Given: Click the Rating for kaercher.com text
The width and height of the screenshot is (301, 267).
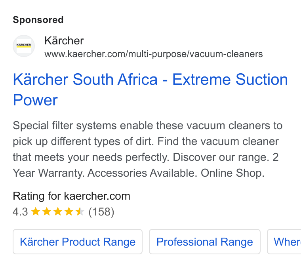Looking at the screenshot, I should coord(71,196).
